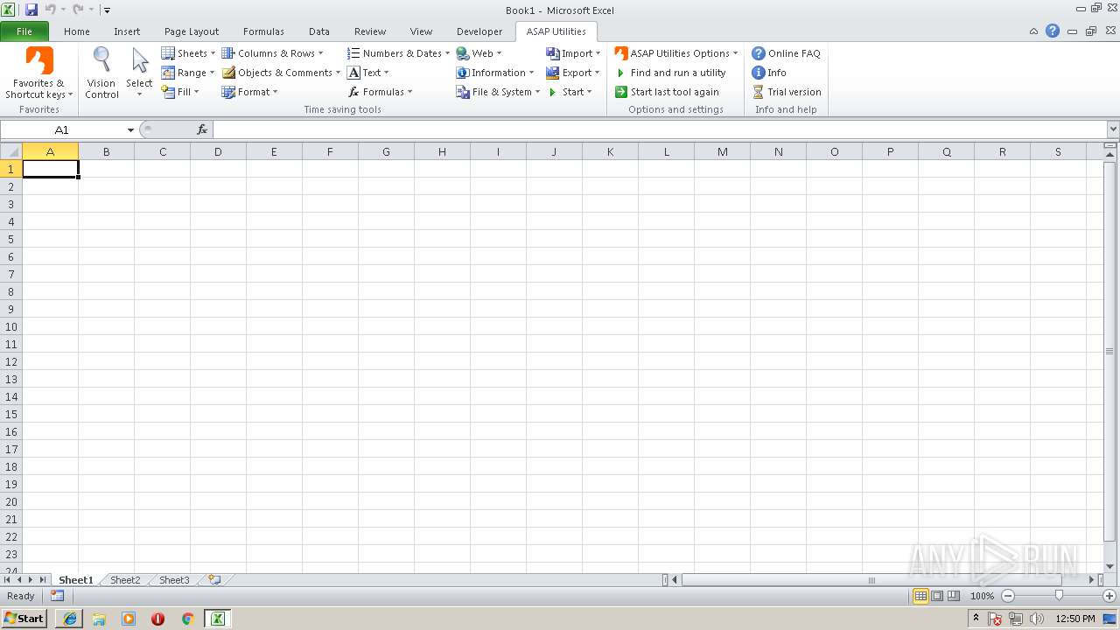
Task: Minimize the ribbon with caret icon
Action: coord(1034,31)
